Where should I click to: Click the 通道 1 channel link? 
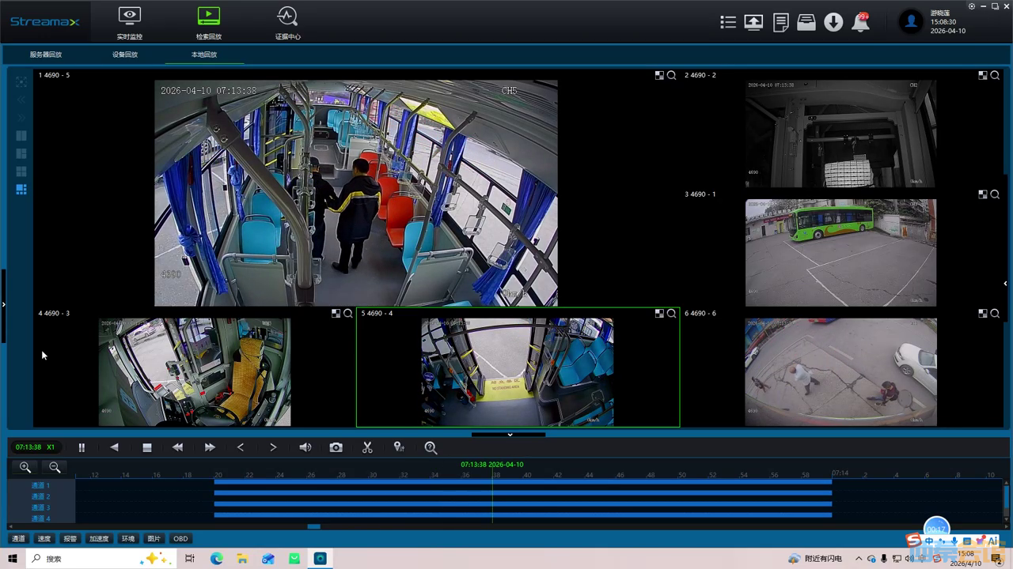click(x=40, y=485)
